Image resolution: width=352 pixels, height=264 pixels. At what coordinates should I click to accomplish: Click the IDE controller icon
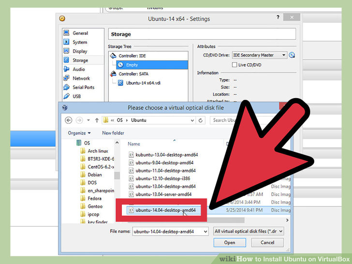(113, 56)
